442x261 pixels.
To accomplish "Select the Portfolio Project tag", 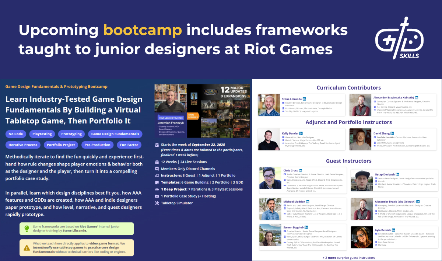I will pos(61,145).
